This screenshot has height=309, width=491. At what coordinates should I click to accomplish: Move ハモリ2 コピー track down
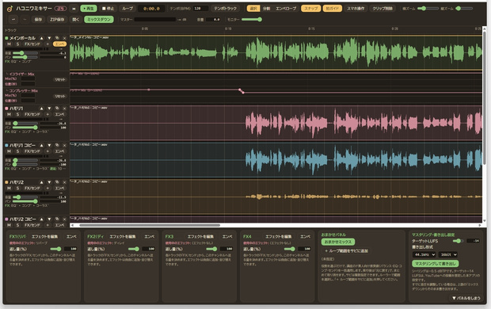pos(49,219)
